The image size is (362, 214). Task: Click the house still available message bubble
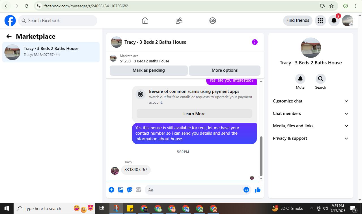pyautogui.click(x=194, y=133)
